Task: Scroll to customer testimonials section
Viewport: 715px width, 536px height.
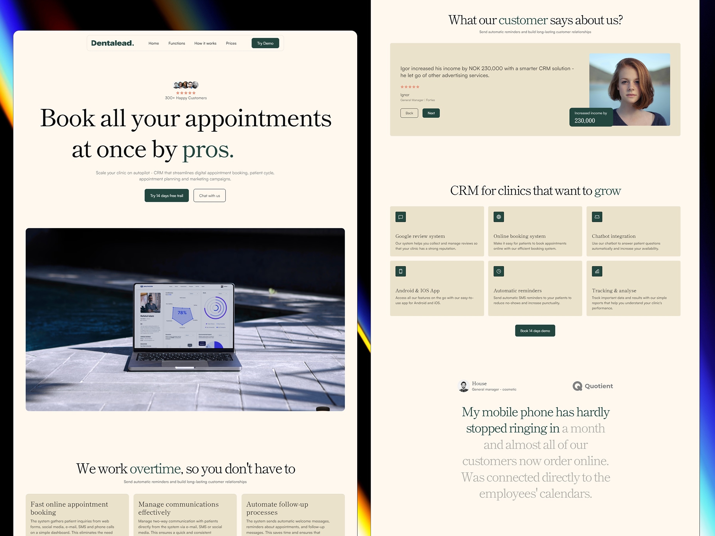Action: click(535, 20)
